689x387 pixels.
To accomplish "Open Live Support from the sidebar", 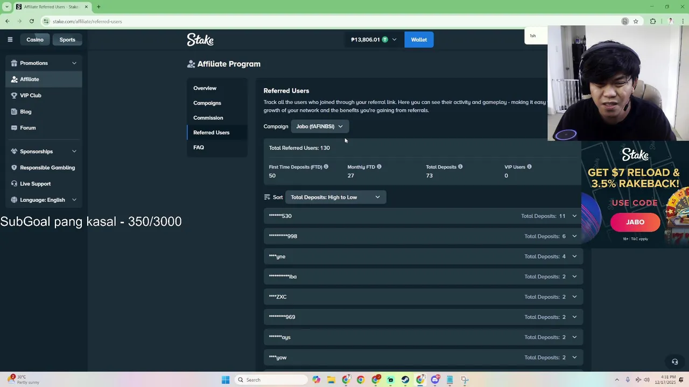I will click(44, 184).
